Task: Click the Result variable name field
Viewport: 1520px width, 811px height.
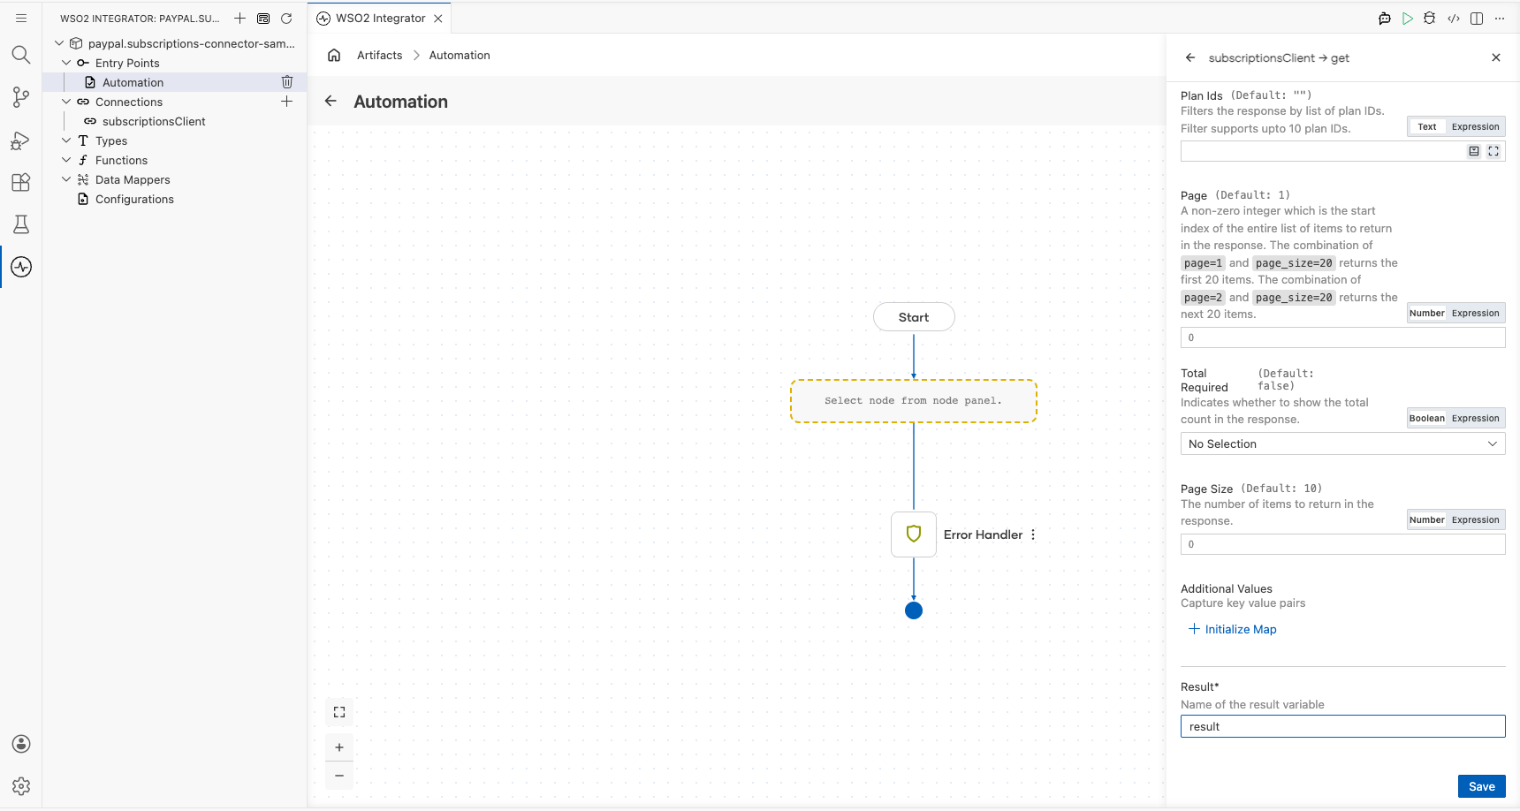Action: click(1342, 727)
